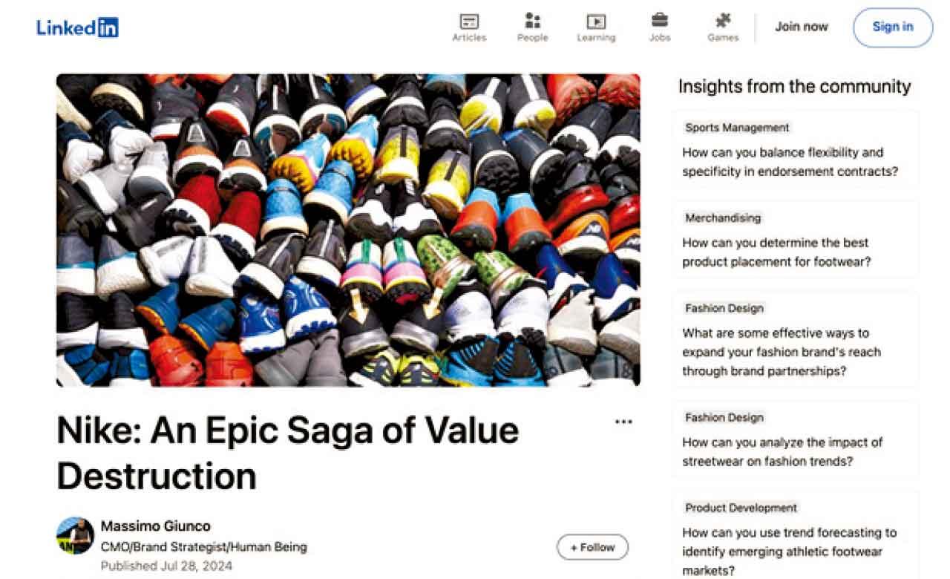
Task: Open the Jobs briefcase icon
Action: pos(659,21)
